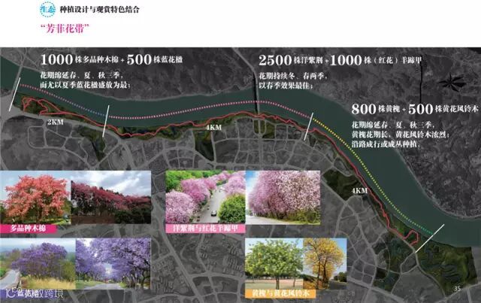
Task: Open the green cassia tree photo
Action: coord(274,264)
